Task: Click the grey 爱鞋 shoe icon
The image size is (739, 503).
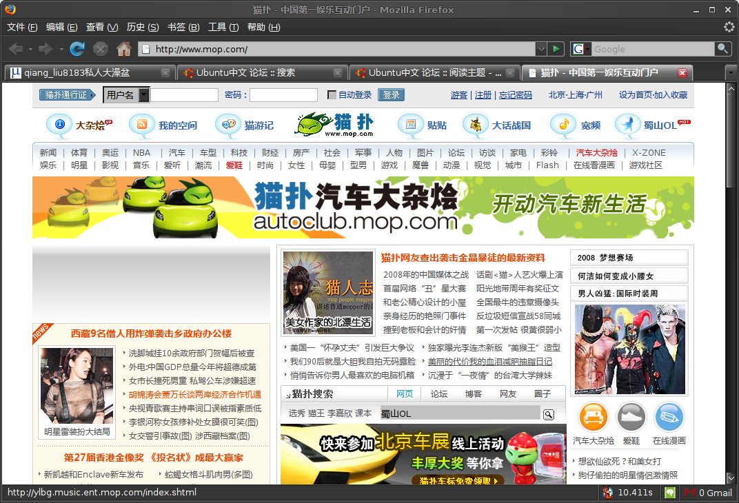Action: (631, 417)
